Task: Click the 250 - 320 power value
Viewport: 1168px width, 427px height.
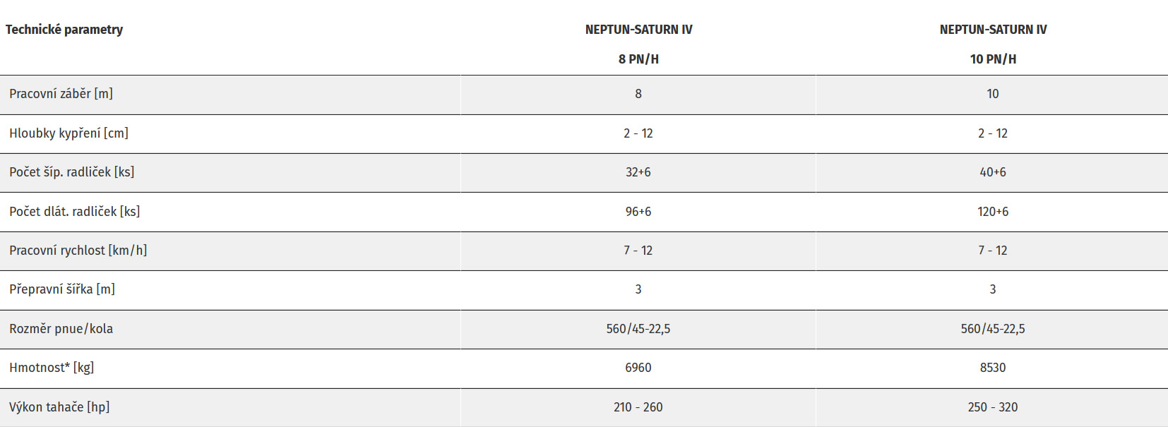Action: (993, 407)
